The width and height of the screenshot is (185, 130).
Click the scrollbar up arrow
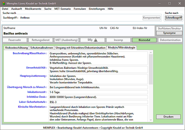point(151,52)
